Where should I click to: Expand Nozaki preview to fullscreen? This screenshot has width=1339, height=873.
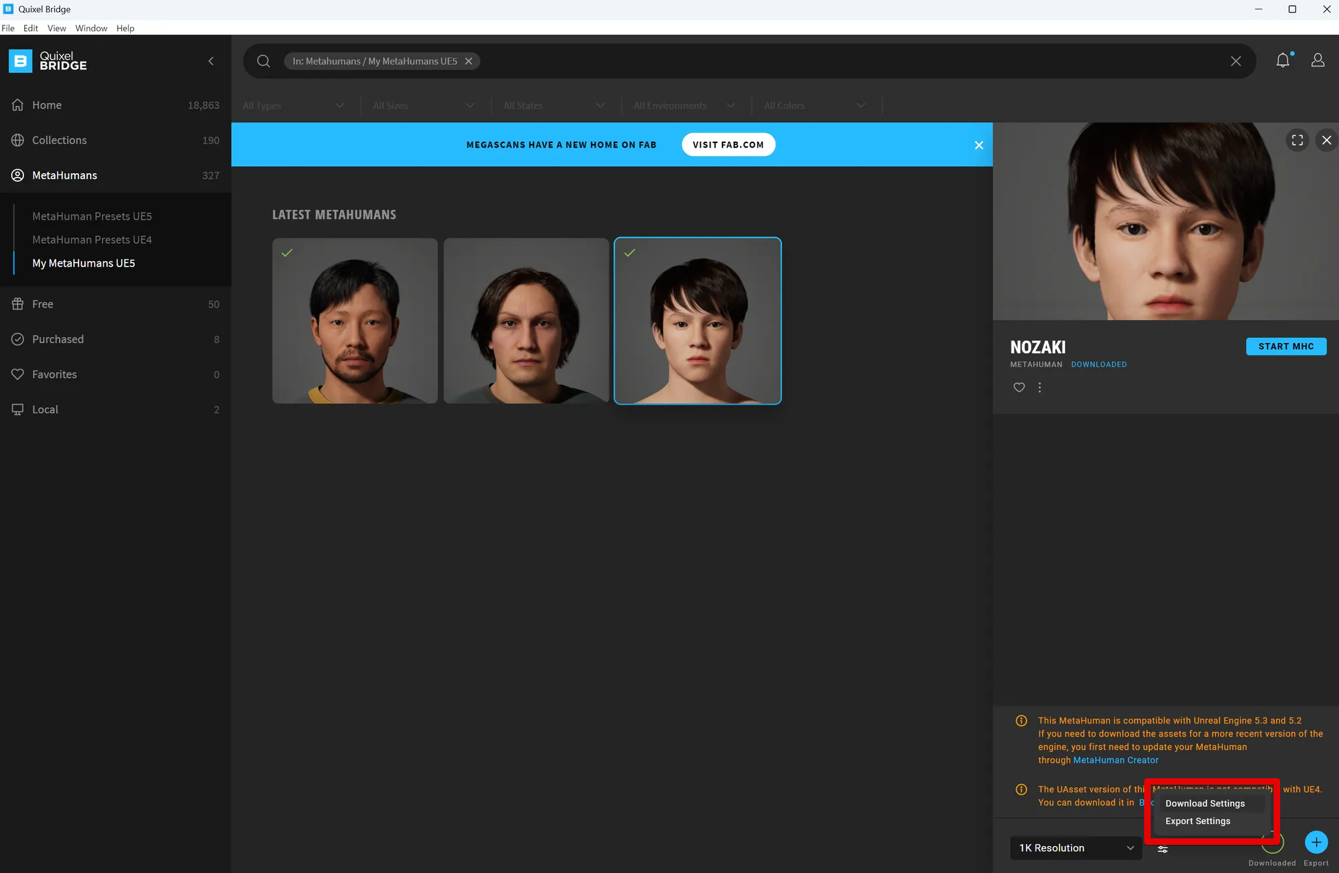coord(1297,140)
